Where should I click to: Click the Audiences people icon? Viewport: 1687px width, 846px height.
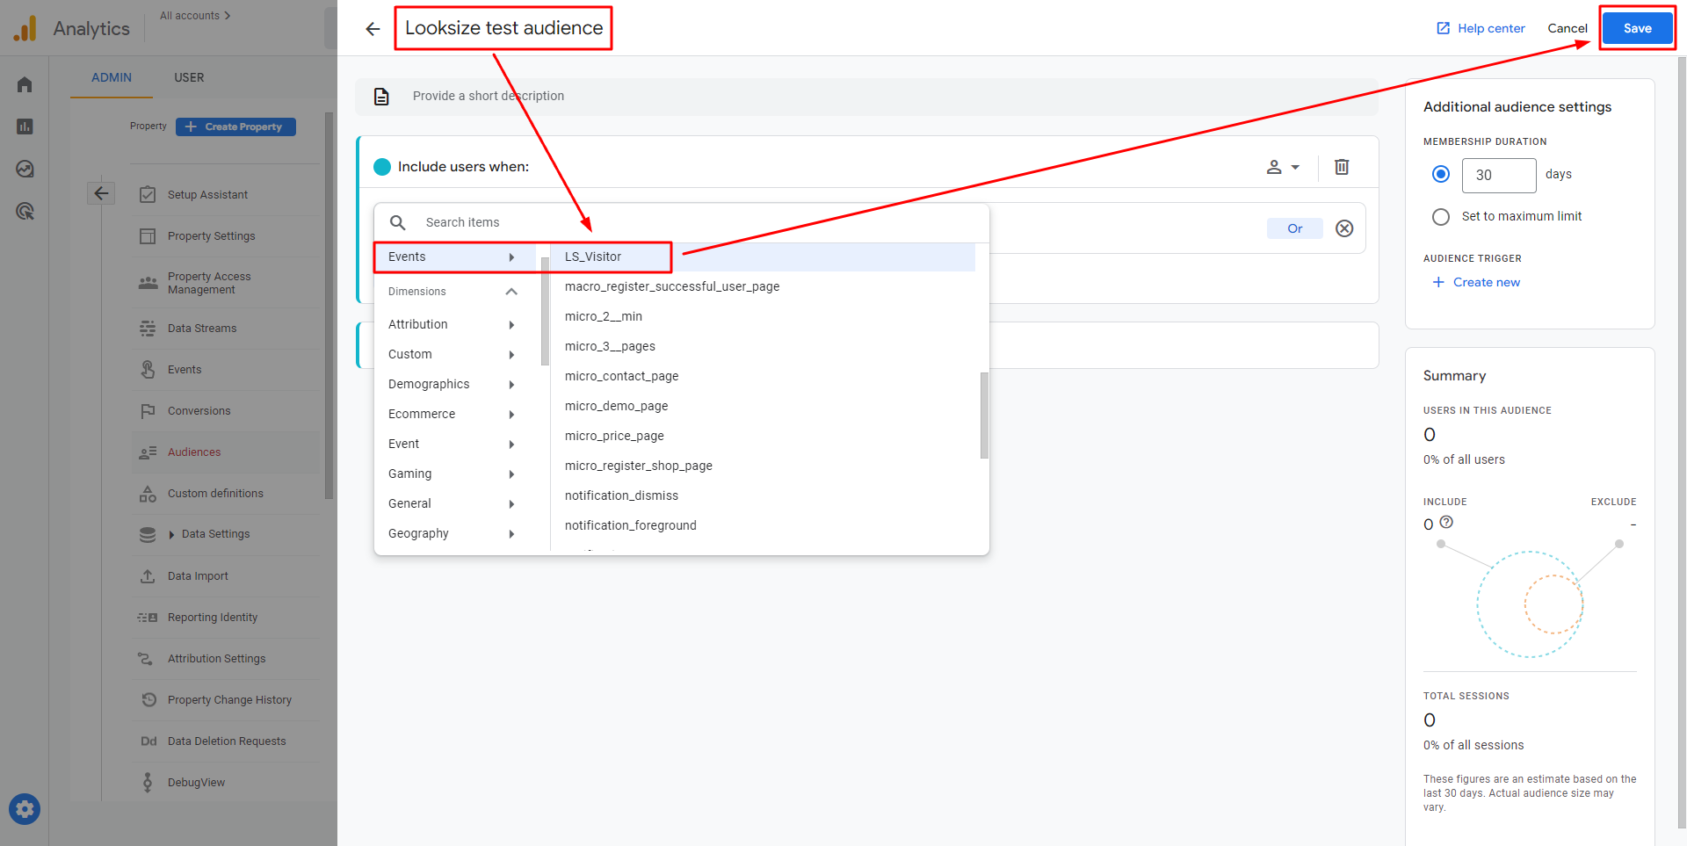point(148,452)
